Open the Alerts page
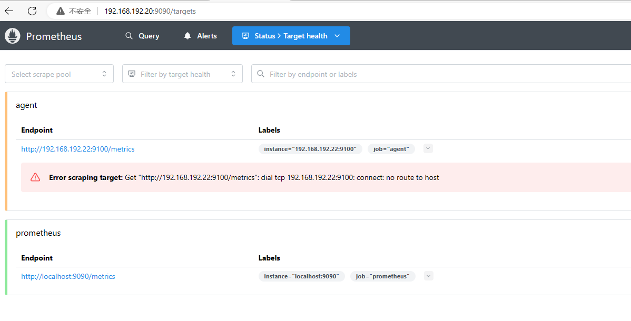The width and height of the screenshot is (631, 321). click(x=200, y=36)
